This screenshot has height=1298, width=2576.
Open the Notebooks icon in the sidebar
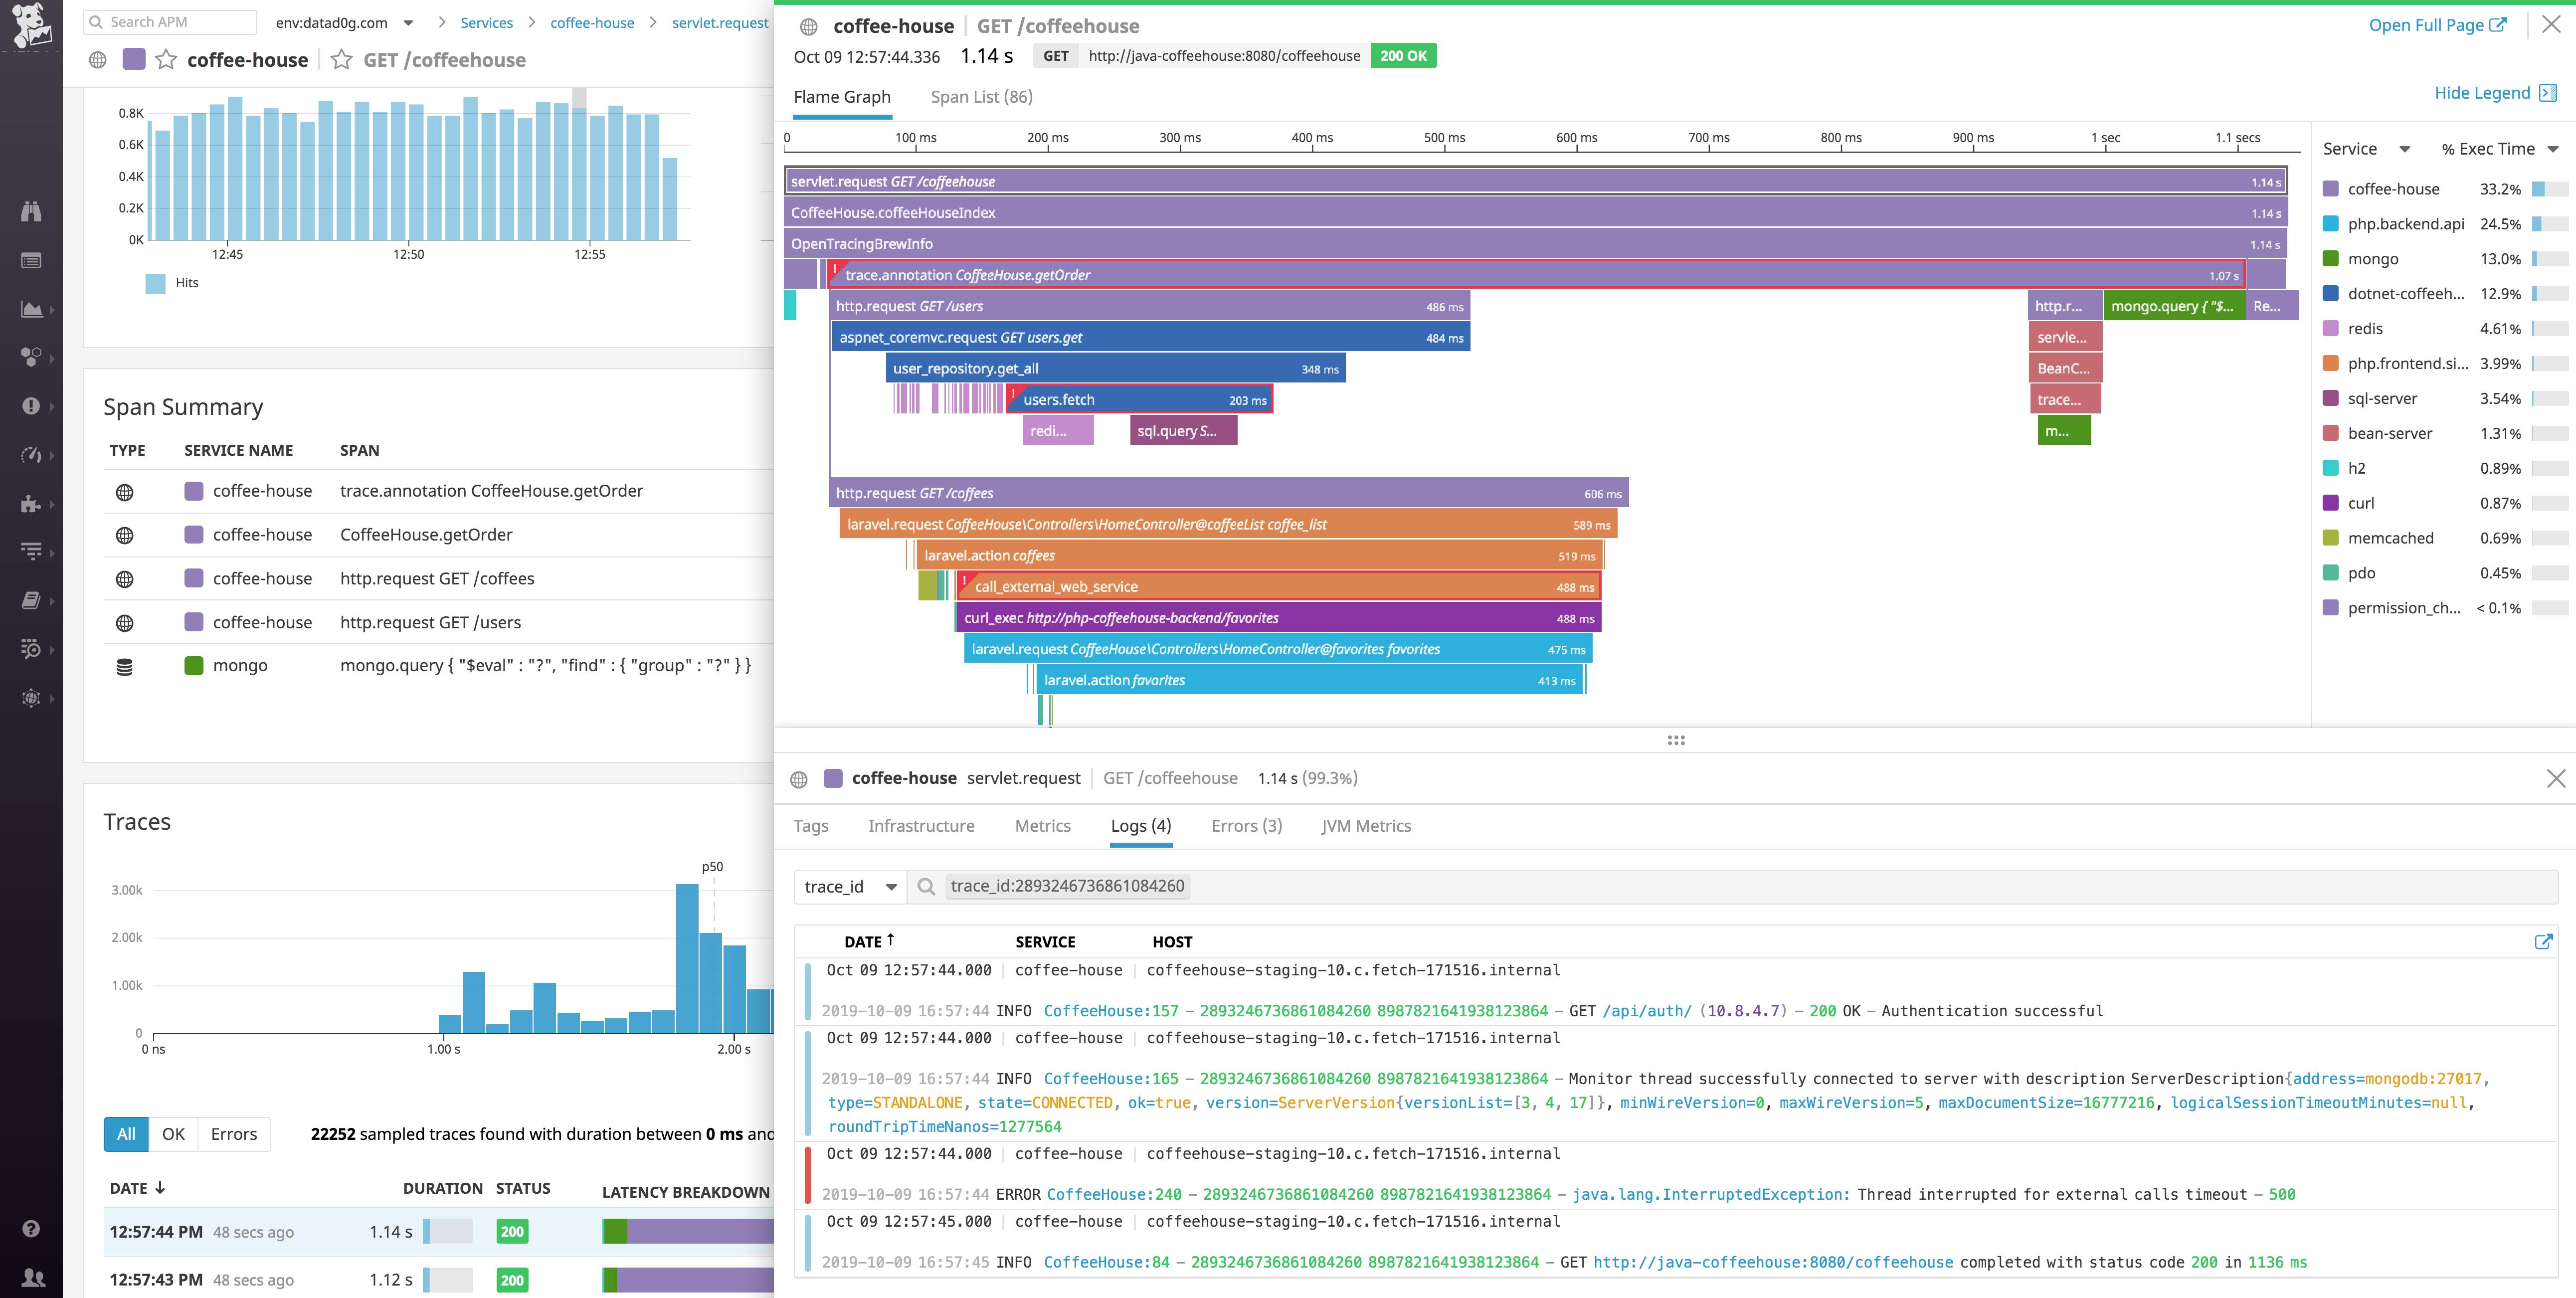pos(30,600)
